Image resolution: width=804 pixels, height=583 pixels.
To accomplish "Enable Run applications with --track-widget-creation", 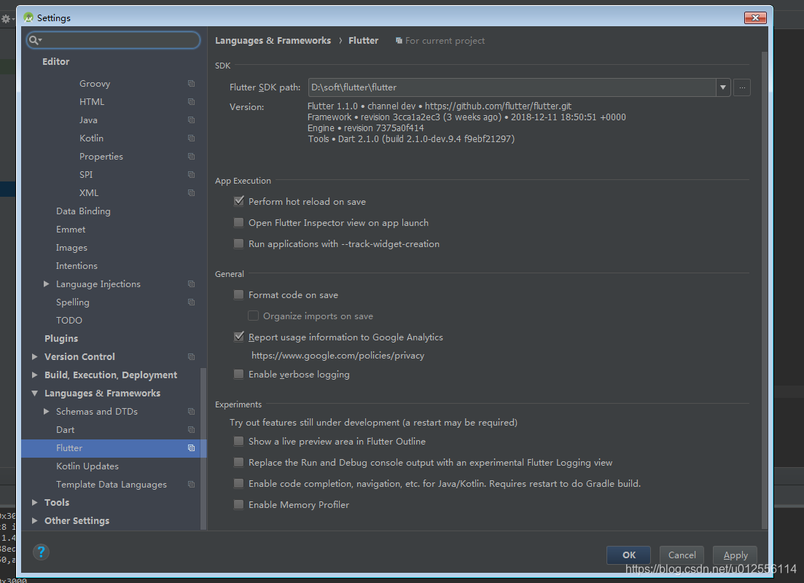I will (239, 243).
